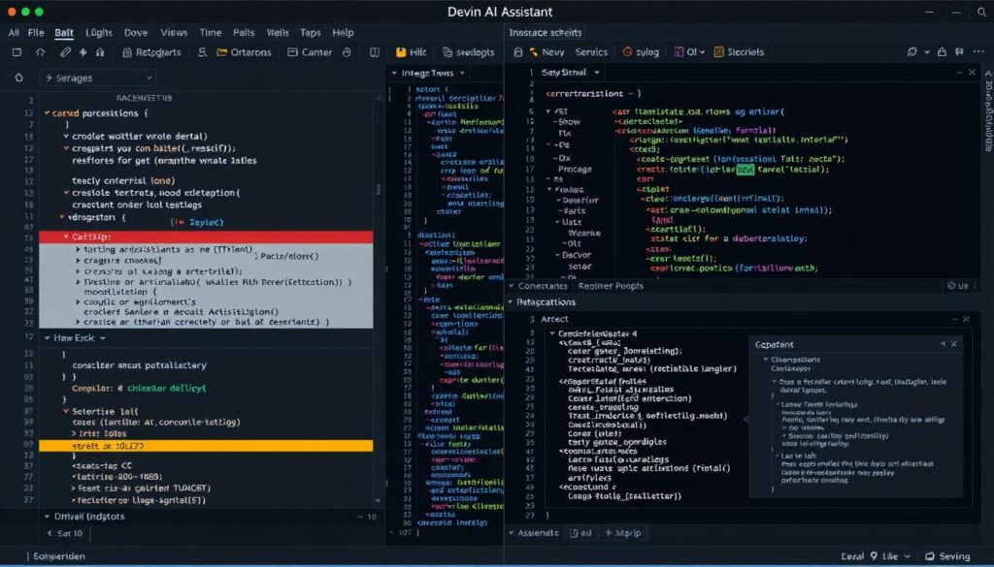Viewport: 994px width, 567px height.
Task: Open the Taps menu
Action: [x=310, y=32]
